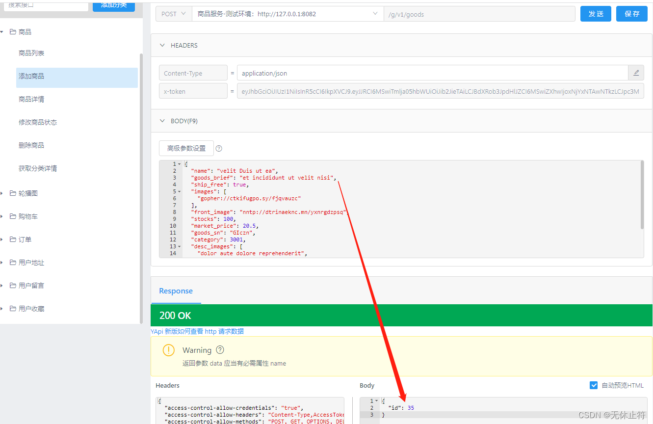Click the application/json value field
The height and width of the screenshot is (424, 653).
[x=432, y=73]
